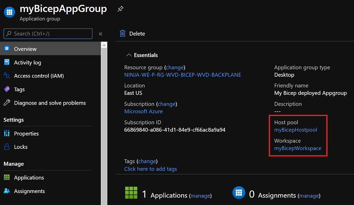Click the Properties sliders icon
354x205 pixels.
pyautogui.click(x=7, y=133)
